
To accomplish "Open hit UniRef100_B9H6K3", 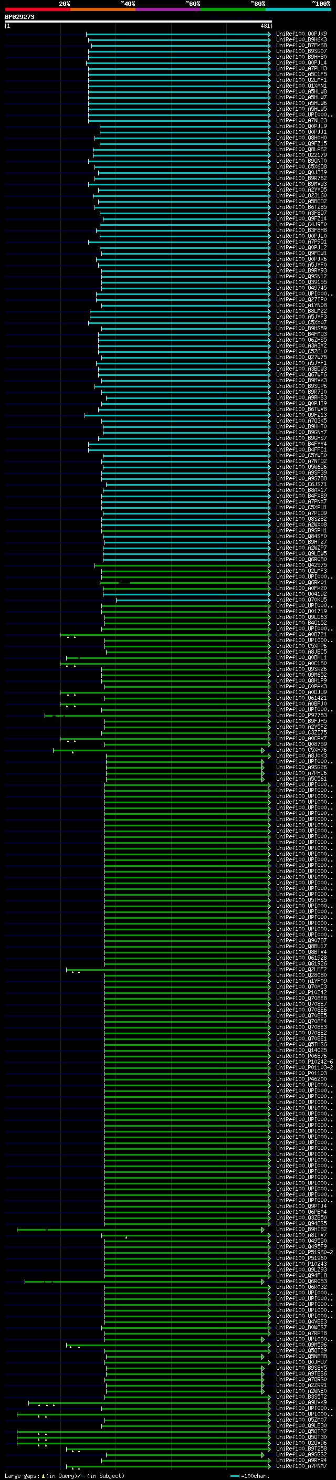I will 301,40.
